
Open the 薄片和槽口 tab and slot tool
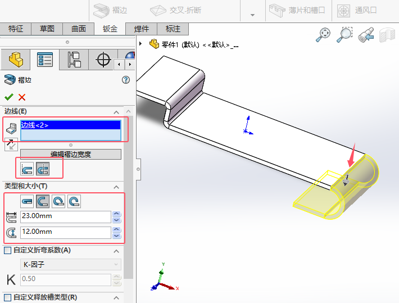tap(297, 11)
